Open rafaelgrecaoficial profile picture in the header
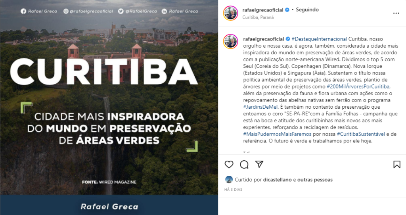Viewport: 406px width, 215px height. (230, 13)
